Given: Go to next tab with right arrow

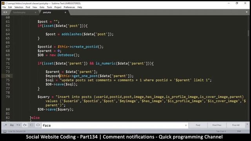Looking at the screenshot, I should click(x=6, y=12).
